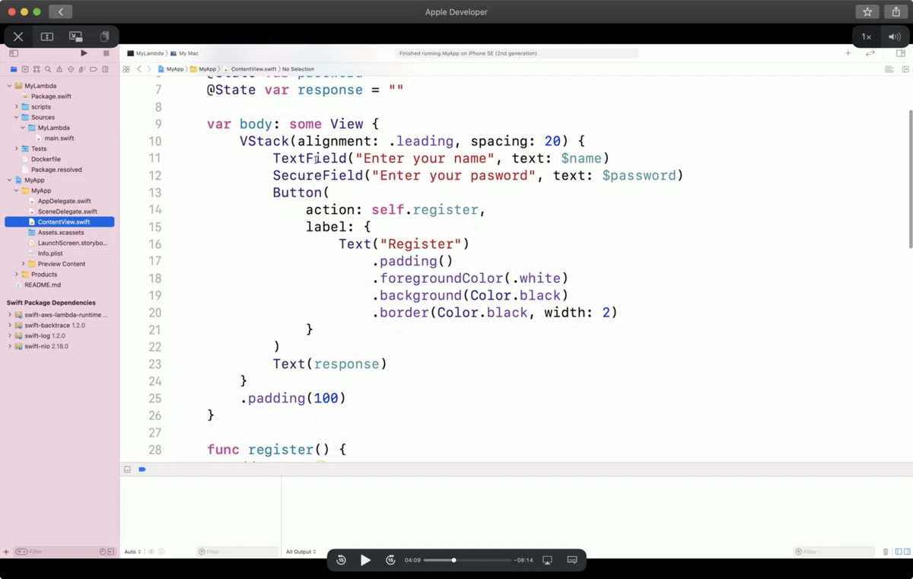The height and width of the screenshot is (579, 913).
Task: Click the code editor vertical scrollbar
Action: [910, 179]
